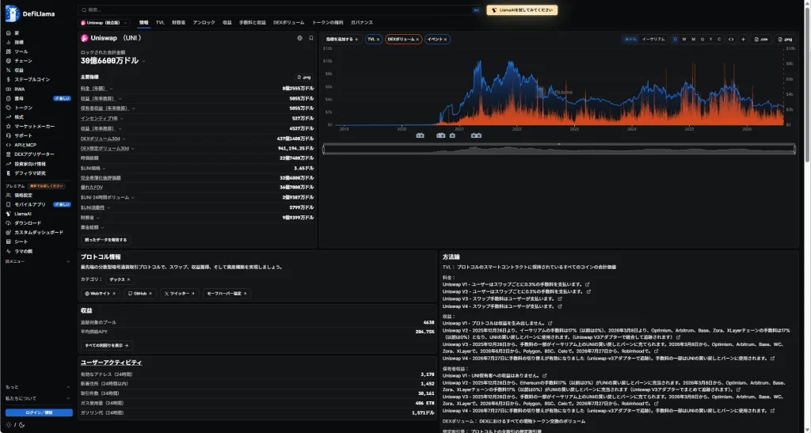
Task: Open the ツール tools sidebar icon
Action: [8, 51]
